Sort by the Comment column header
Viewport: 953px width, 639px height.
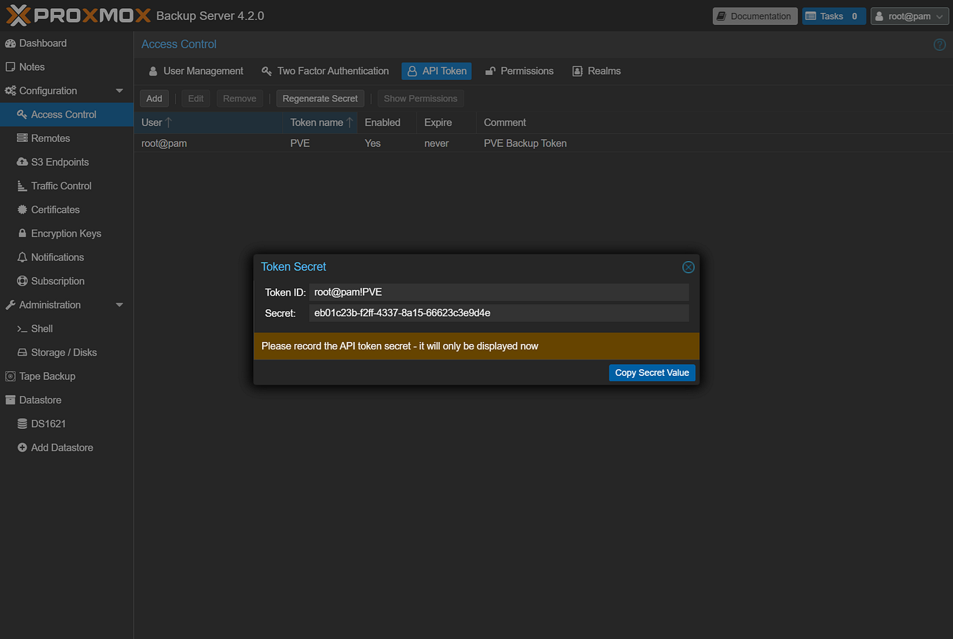(x=714, y=123)
